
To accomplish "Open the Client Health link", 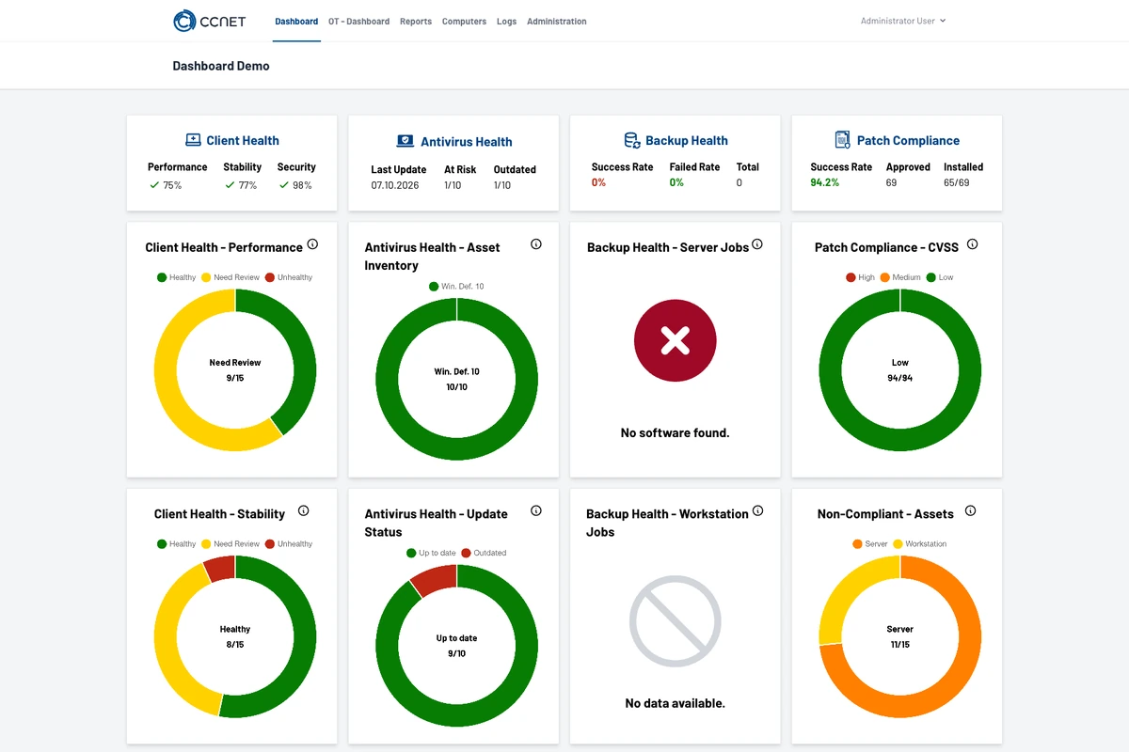I will (243, 141).
